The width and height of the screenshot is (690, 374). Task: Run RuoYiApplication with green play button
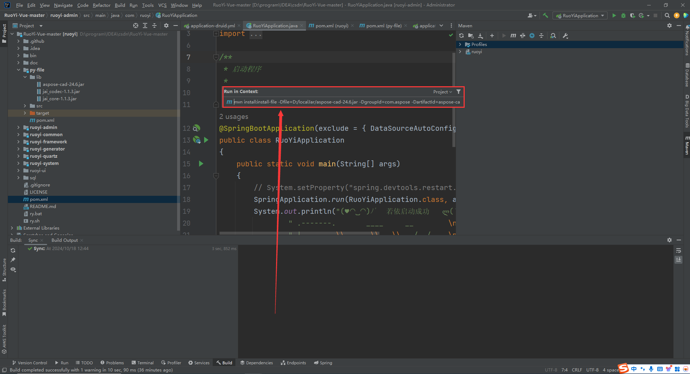coord(614,15)
